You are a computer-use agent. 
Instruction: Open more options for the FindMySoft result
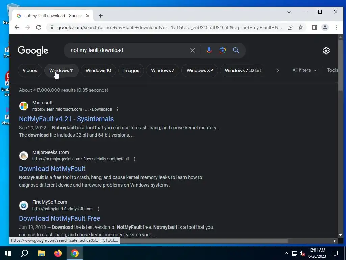[x=98, y=209]
